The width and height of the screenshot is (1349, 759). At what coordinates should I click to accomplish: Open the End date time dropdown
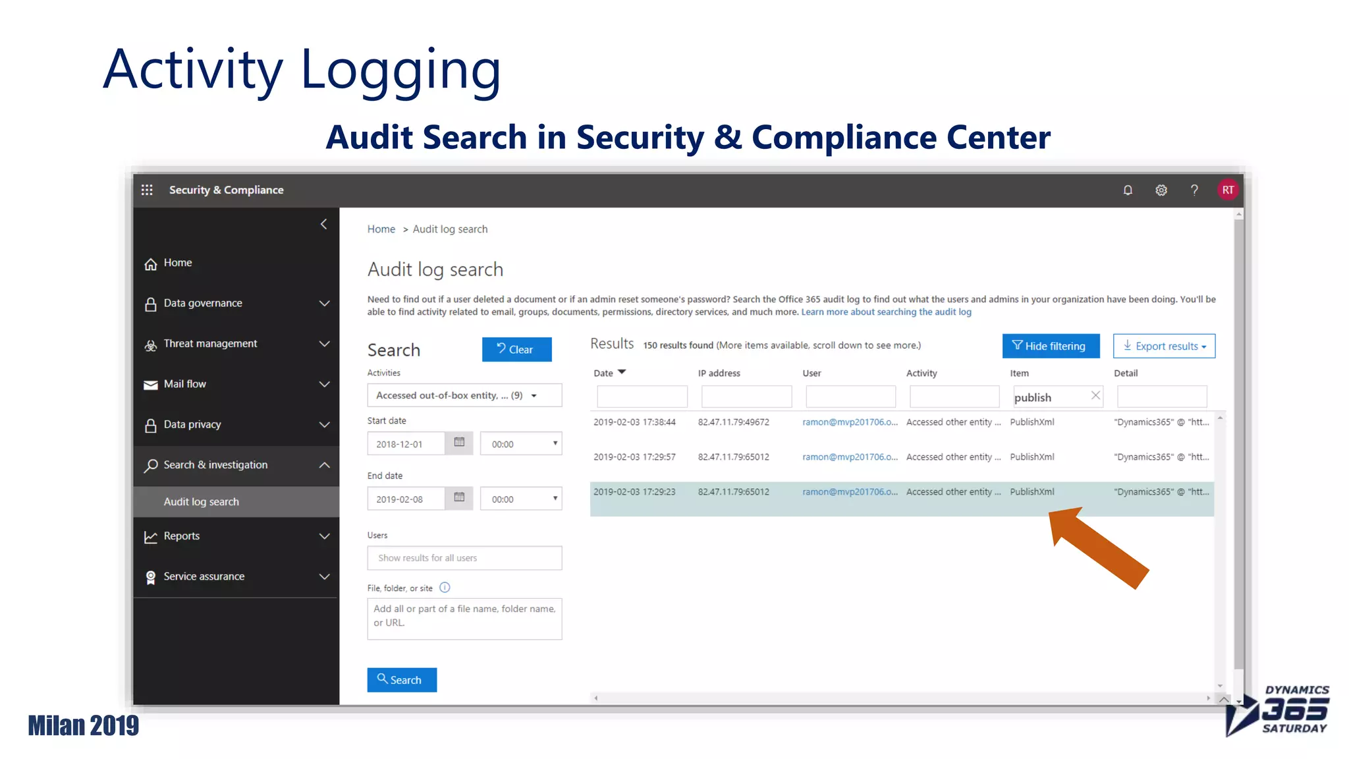point(521,499)
